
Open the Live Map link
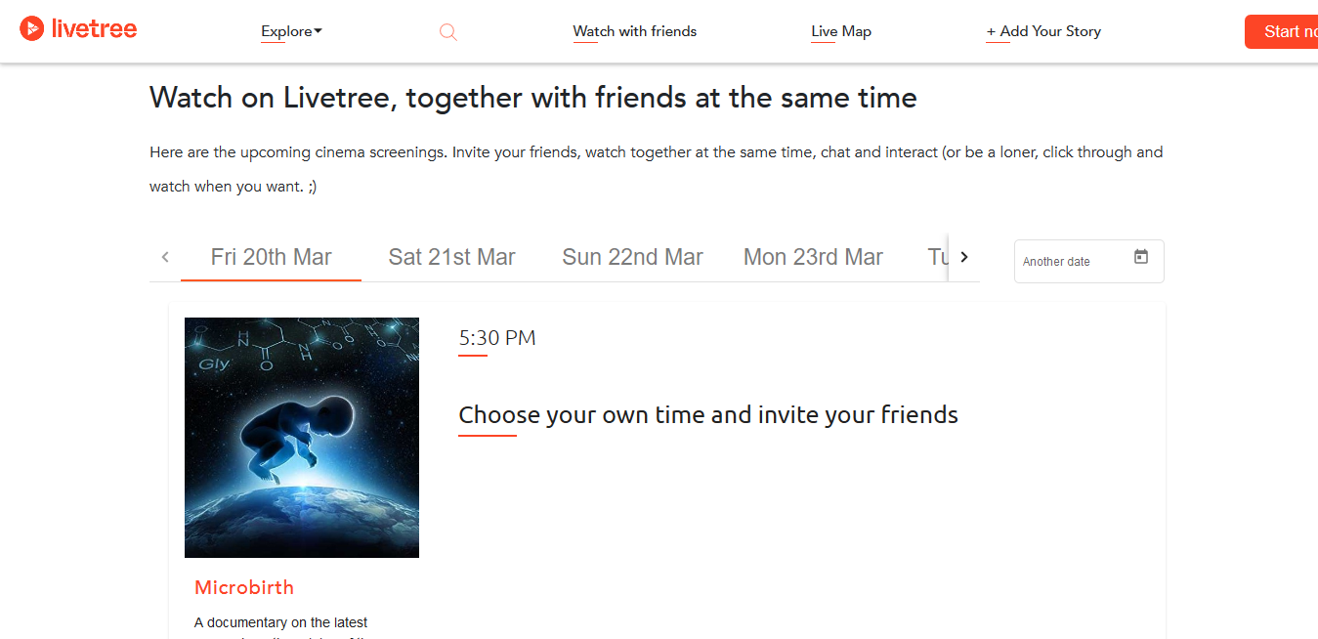[x=841, y=31]
